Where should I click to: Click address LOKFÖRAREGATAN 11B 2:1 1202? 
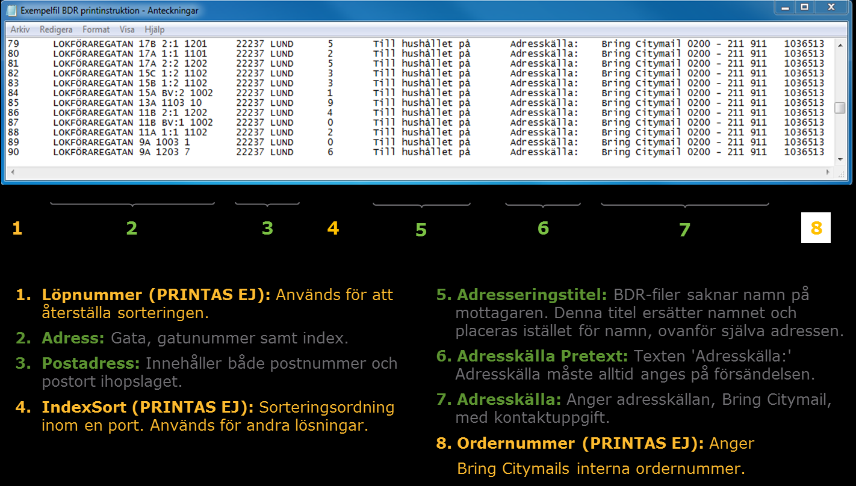130,112
